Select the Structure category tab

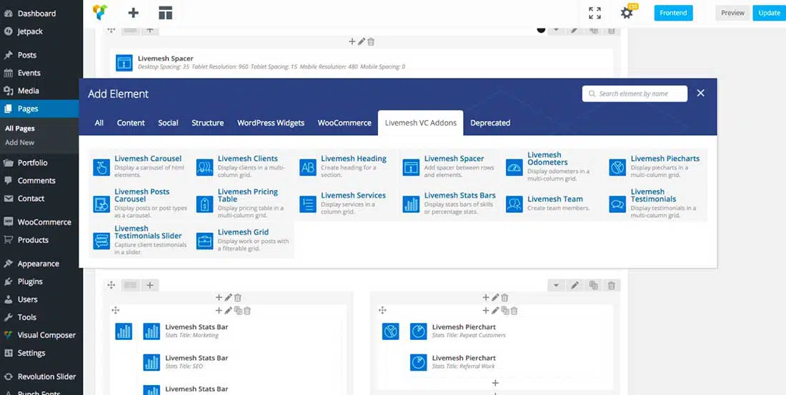pyautogui.click(x=207, y=123)
